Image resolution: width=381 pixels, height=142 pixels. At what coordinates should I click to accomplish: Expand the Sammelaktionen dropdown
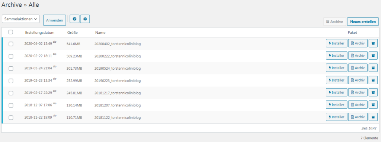click(21, 19)
